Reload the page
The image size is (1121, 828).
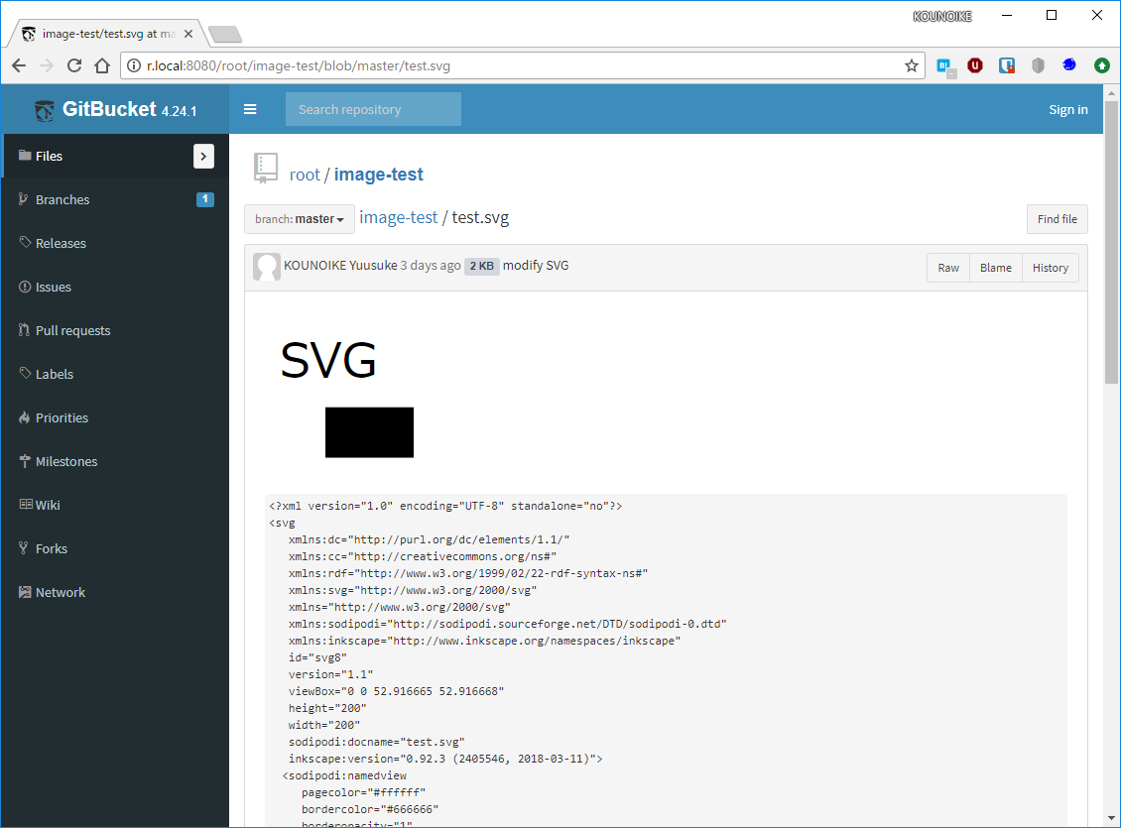pyautogui.click(x=74, y=65)
